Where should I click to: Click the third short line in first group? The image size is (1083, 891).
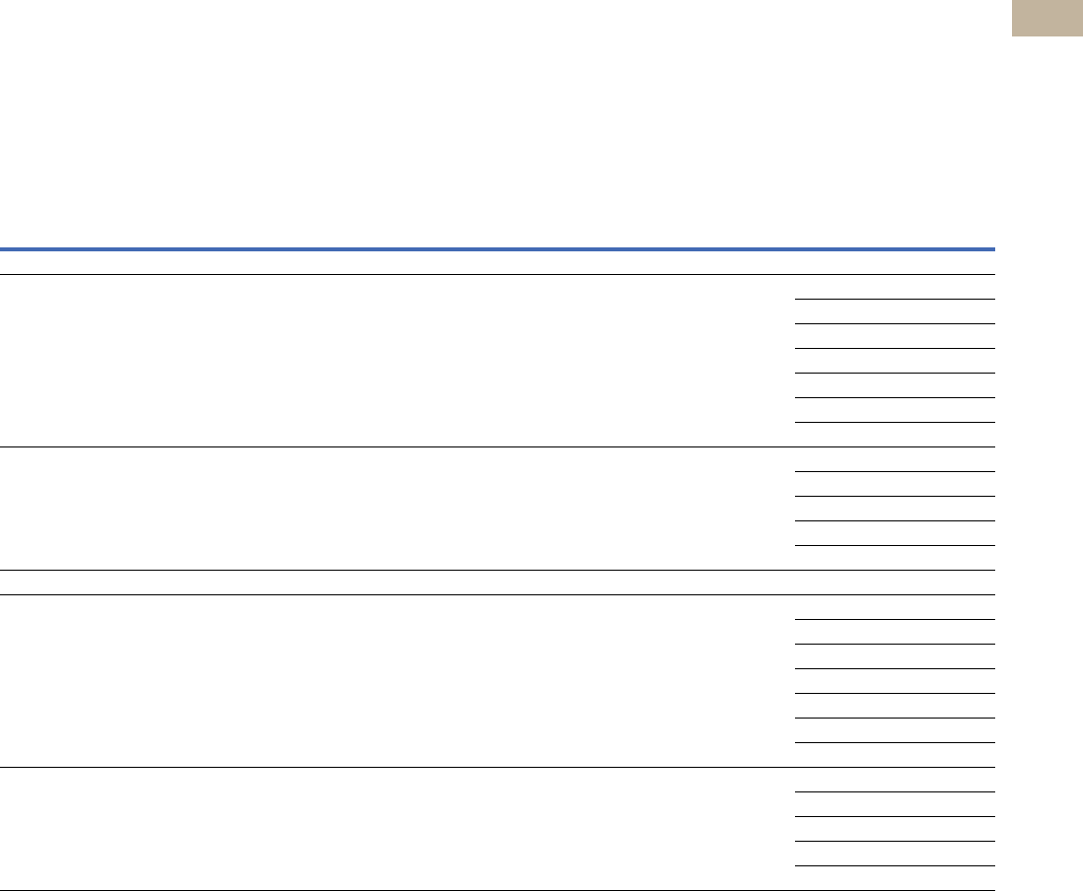coord(896,349)
